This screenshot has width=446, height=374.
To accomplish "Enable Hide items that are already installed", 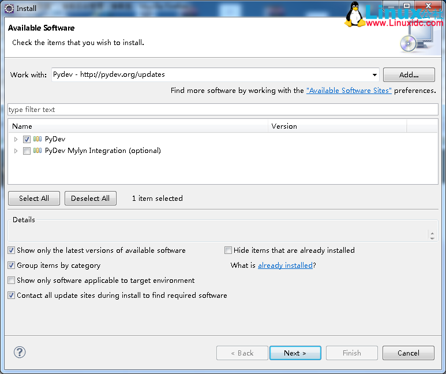I will 228,250.
